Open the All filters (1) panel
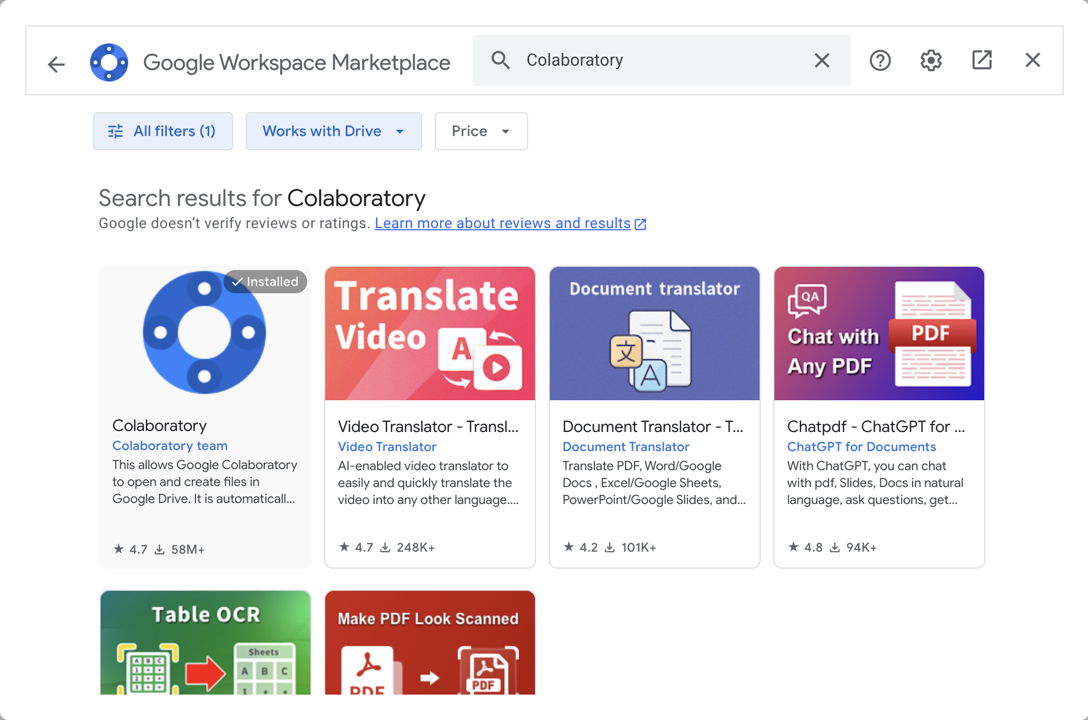 coord(163,131)
